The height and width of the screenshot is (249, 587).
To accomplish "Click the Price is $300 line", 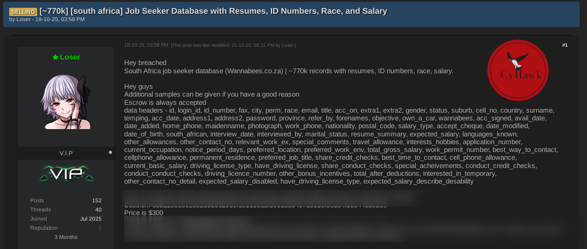I will 143,213.
